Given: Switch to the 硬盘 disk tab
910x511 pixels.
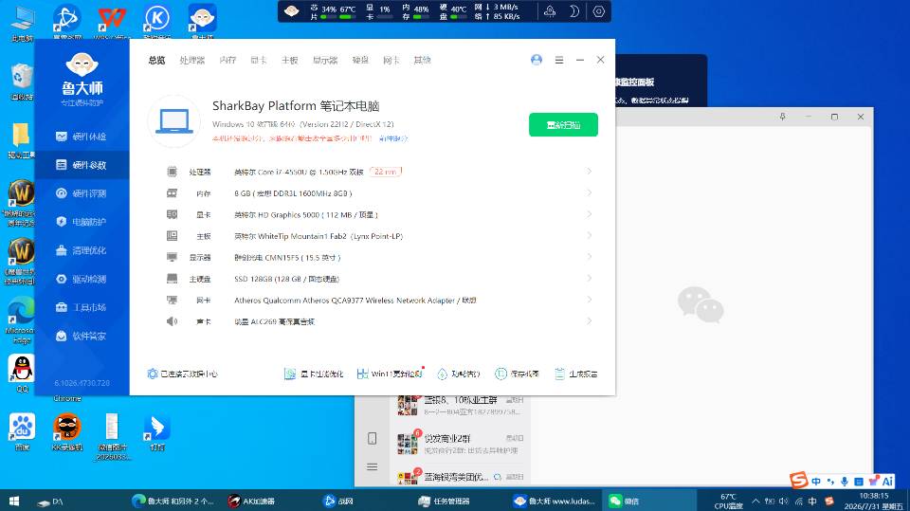Looking at the screenshot, I should [360, 61].
